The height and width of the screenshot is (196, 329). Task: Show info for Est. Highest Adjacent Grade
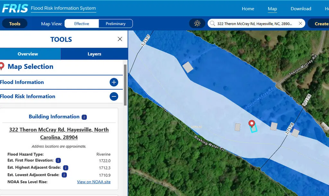[66, 168]
